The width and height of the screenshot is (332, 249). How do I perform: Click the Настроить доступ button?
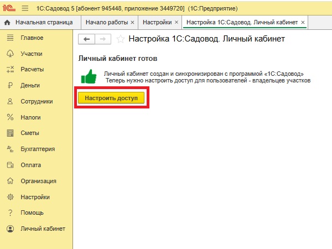click(x=111, y=98)
